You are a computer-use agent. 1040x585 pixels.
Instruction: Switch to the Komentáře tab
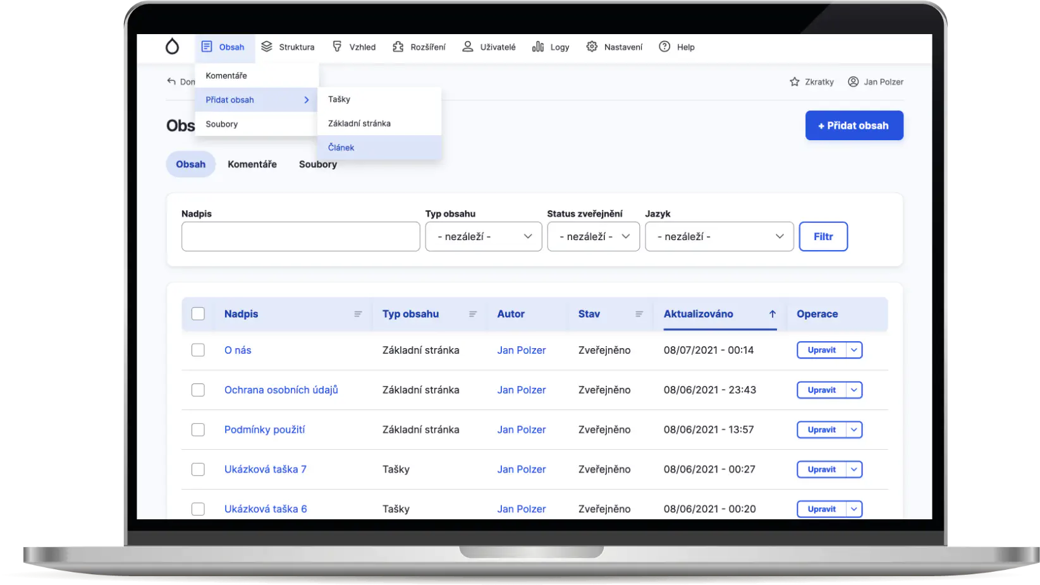pyautogui.click(x=252, y=164)
